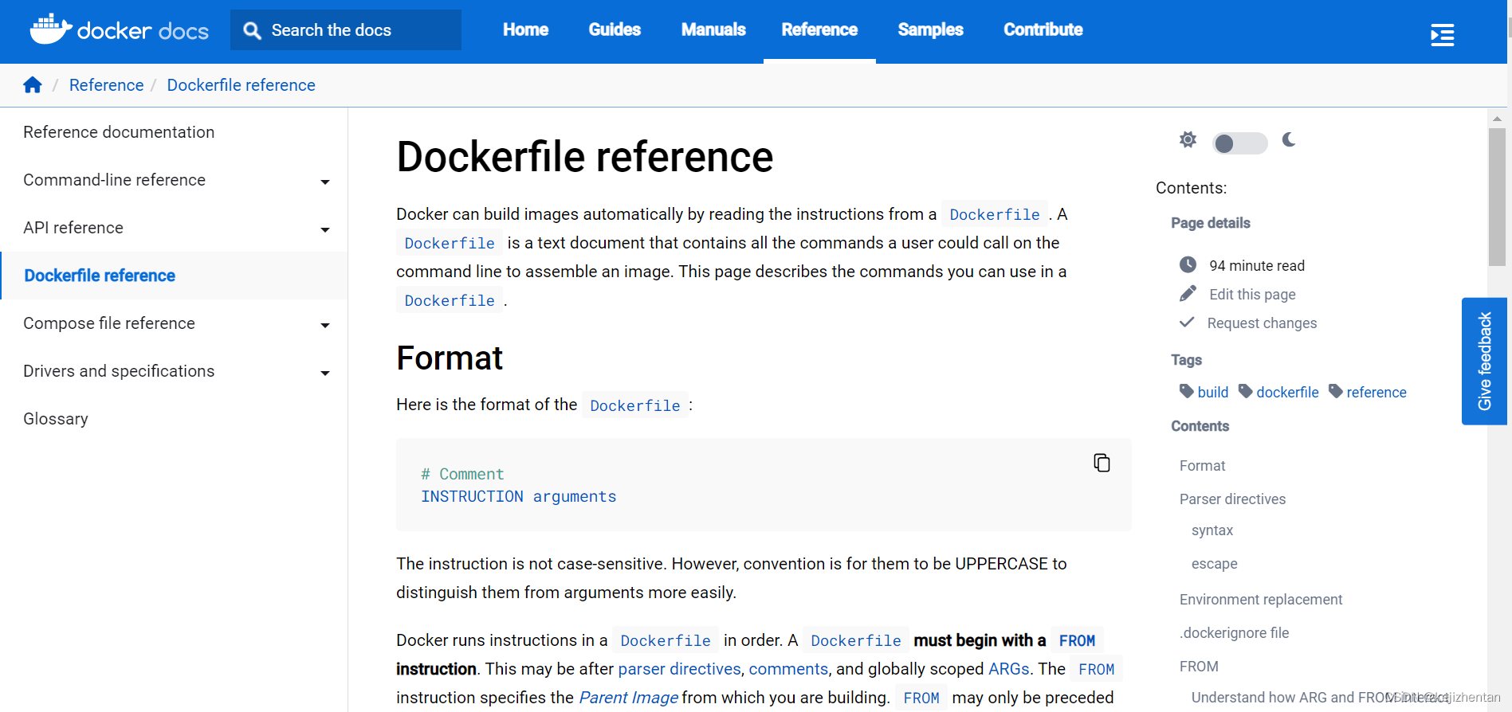Click the Give feedback side button
The height and width of the screenshot is (712, 1512).
tap(1484, 361)
